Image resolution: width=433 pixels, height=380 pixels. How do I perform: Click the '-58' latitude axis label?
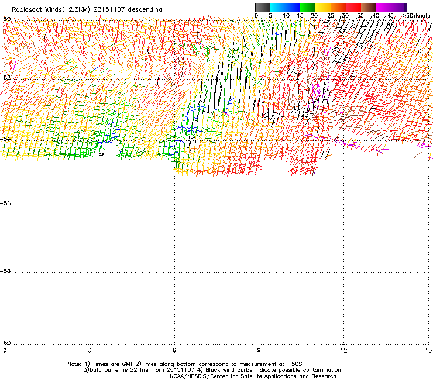pos(5,271)
